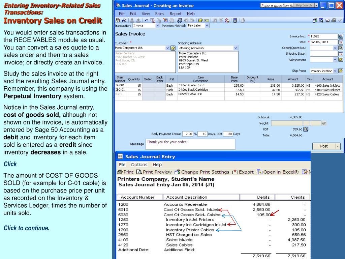This screenshot has height=259, width=345.
Task: Click the Early Payment Terms 2.00 percent field
Action: coord(188,134)
